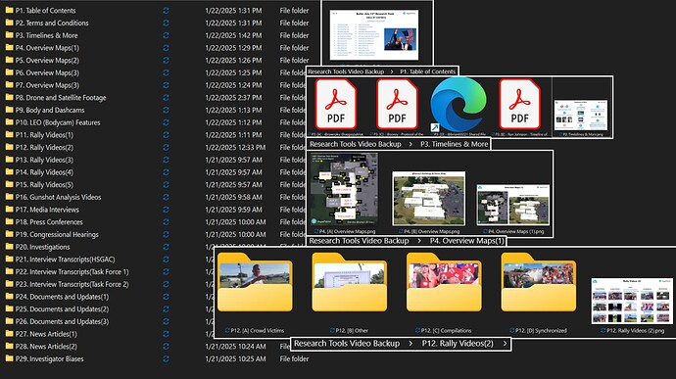Click the sync status icon for P20. Investigations

click(166, 247)
